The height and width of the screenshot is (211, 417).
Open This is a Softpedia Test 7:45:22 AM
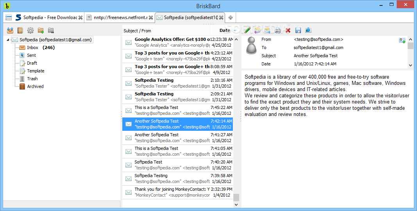point(178,111)
